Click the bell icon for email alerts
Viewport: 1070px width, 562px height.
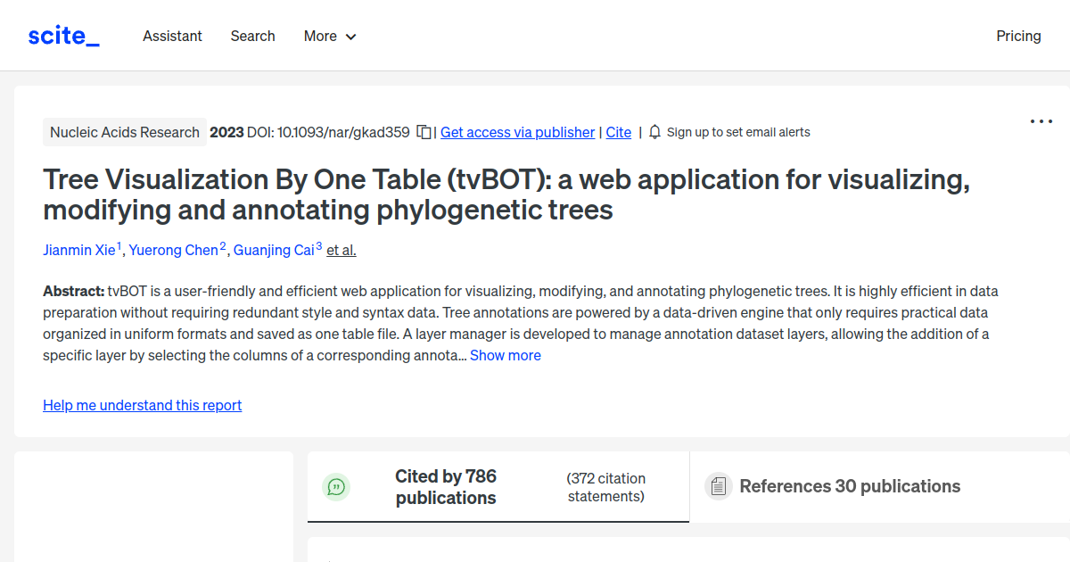click(x=654, y=131)
